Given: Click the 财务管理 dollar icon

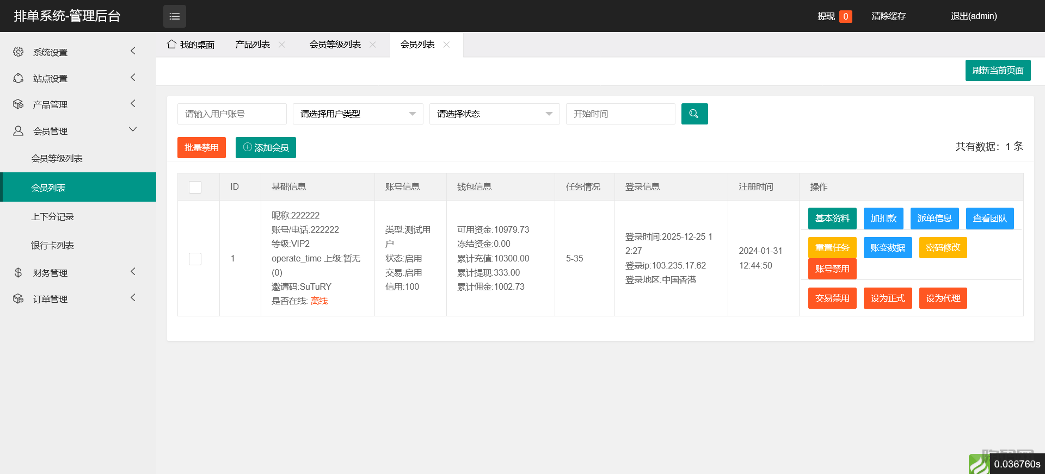Looking at the screenshot, I should tap(19, 272).
